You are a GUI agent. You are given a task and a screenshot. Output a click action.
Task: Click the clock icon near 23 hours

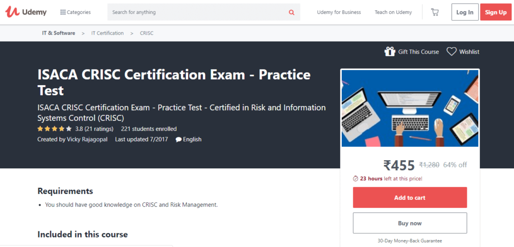[x=355, y=178]
